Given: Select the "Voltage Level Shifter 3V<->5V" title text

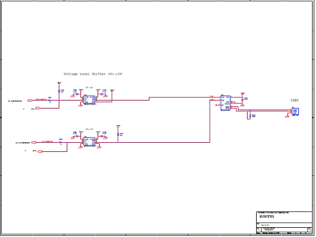Looking at the screenshot, I should click(93, 74).
